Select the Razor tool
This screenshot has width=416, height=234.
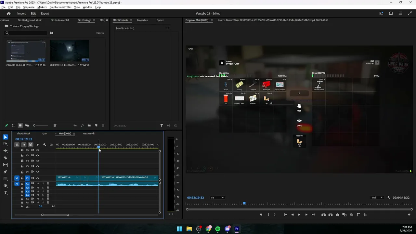(x=6, y=158)
